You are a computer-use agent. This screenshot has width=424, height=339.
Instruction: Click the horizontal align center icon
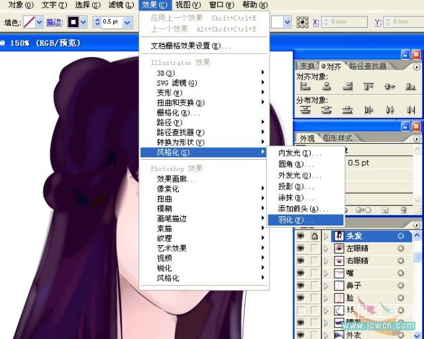[x=327, y=86]
